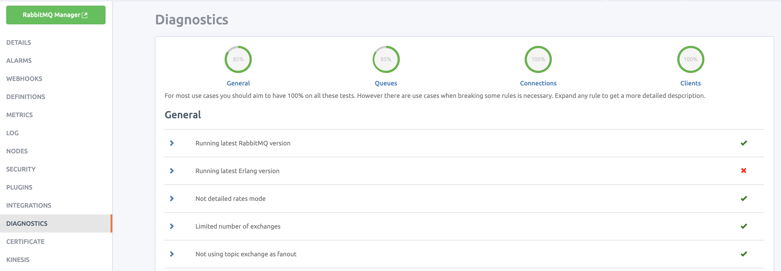The width and height of the screenshot is (781, 271).
Task: Click 'Running latest Erlang version' text
Action: [237, 171]
